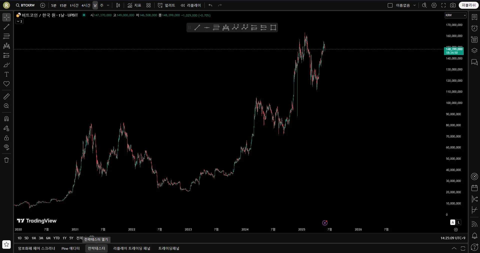Open the chat bubbles panel
Image resolution: width=480 pixels, height=253 pixels.
coord(474,62)
